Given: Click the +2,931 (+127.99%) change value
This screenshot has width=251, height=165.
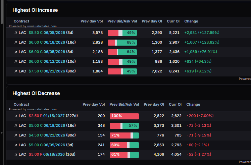Looking at the screenshot, I should [x=202, y=33].
